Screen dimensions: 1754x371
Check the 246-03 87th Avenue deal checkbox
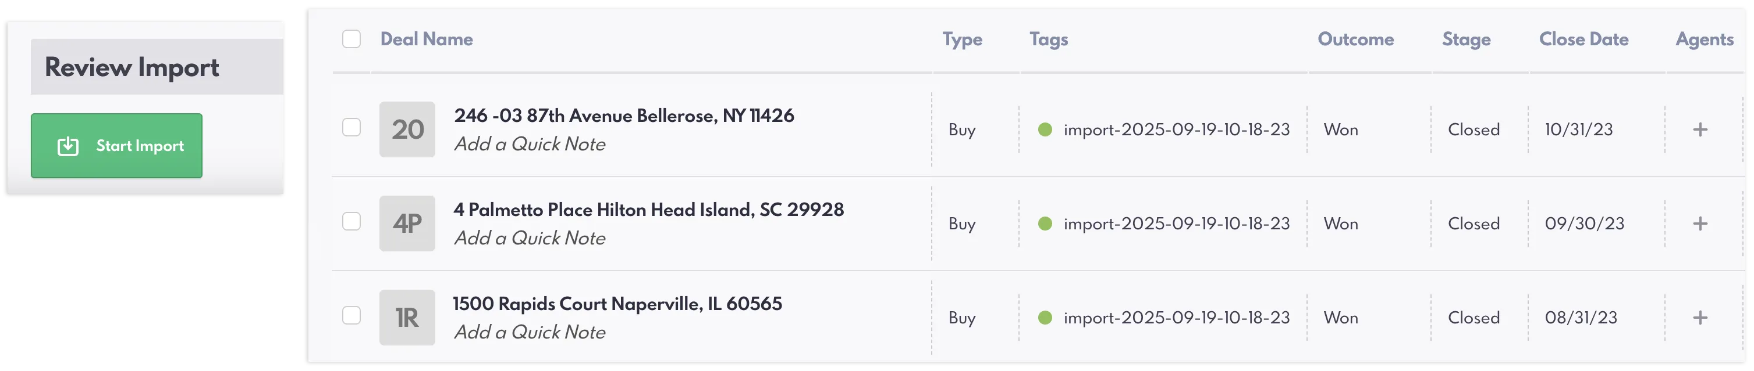click(351, 128)
